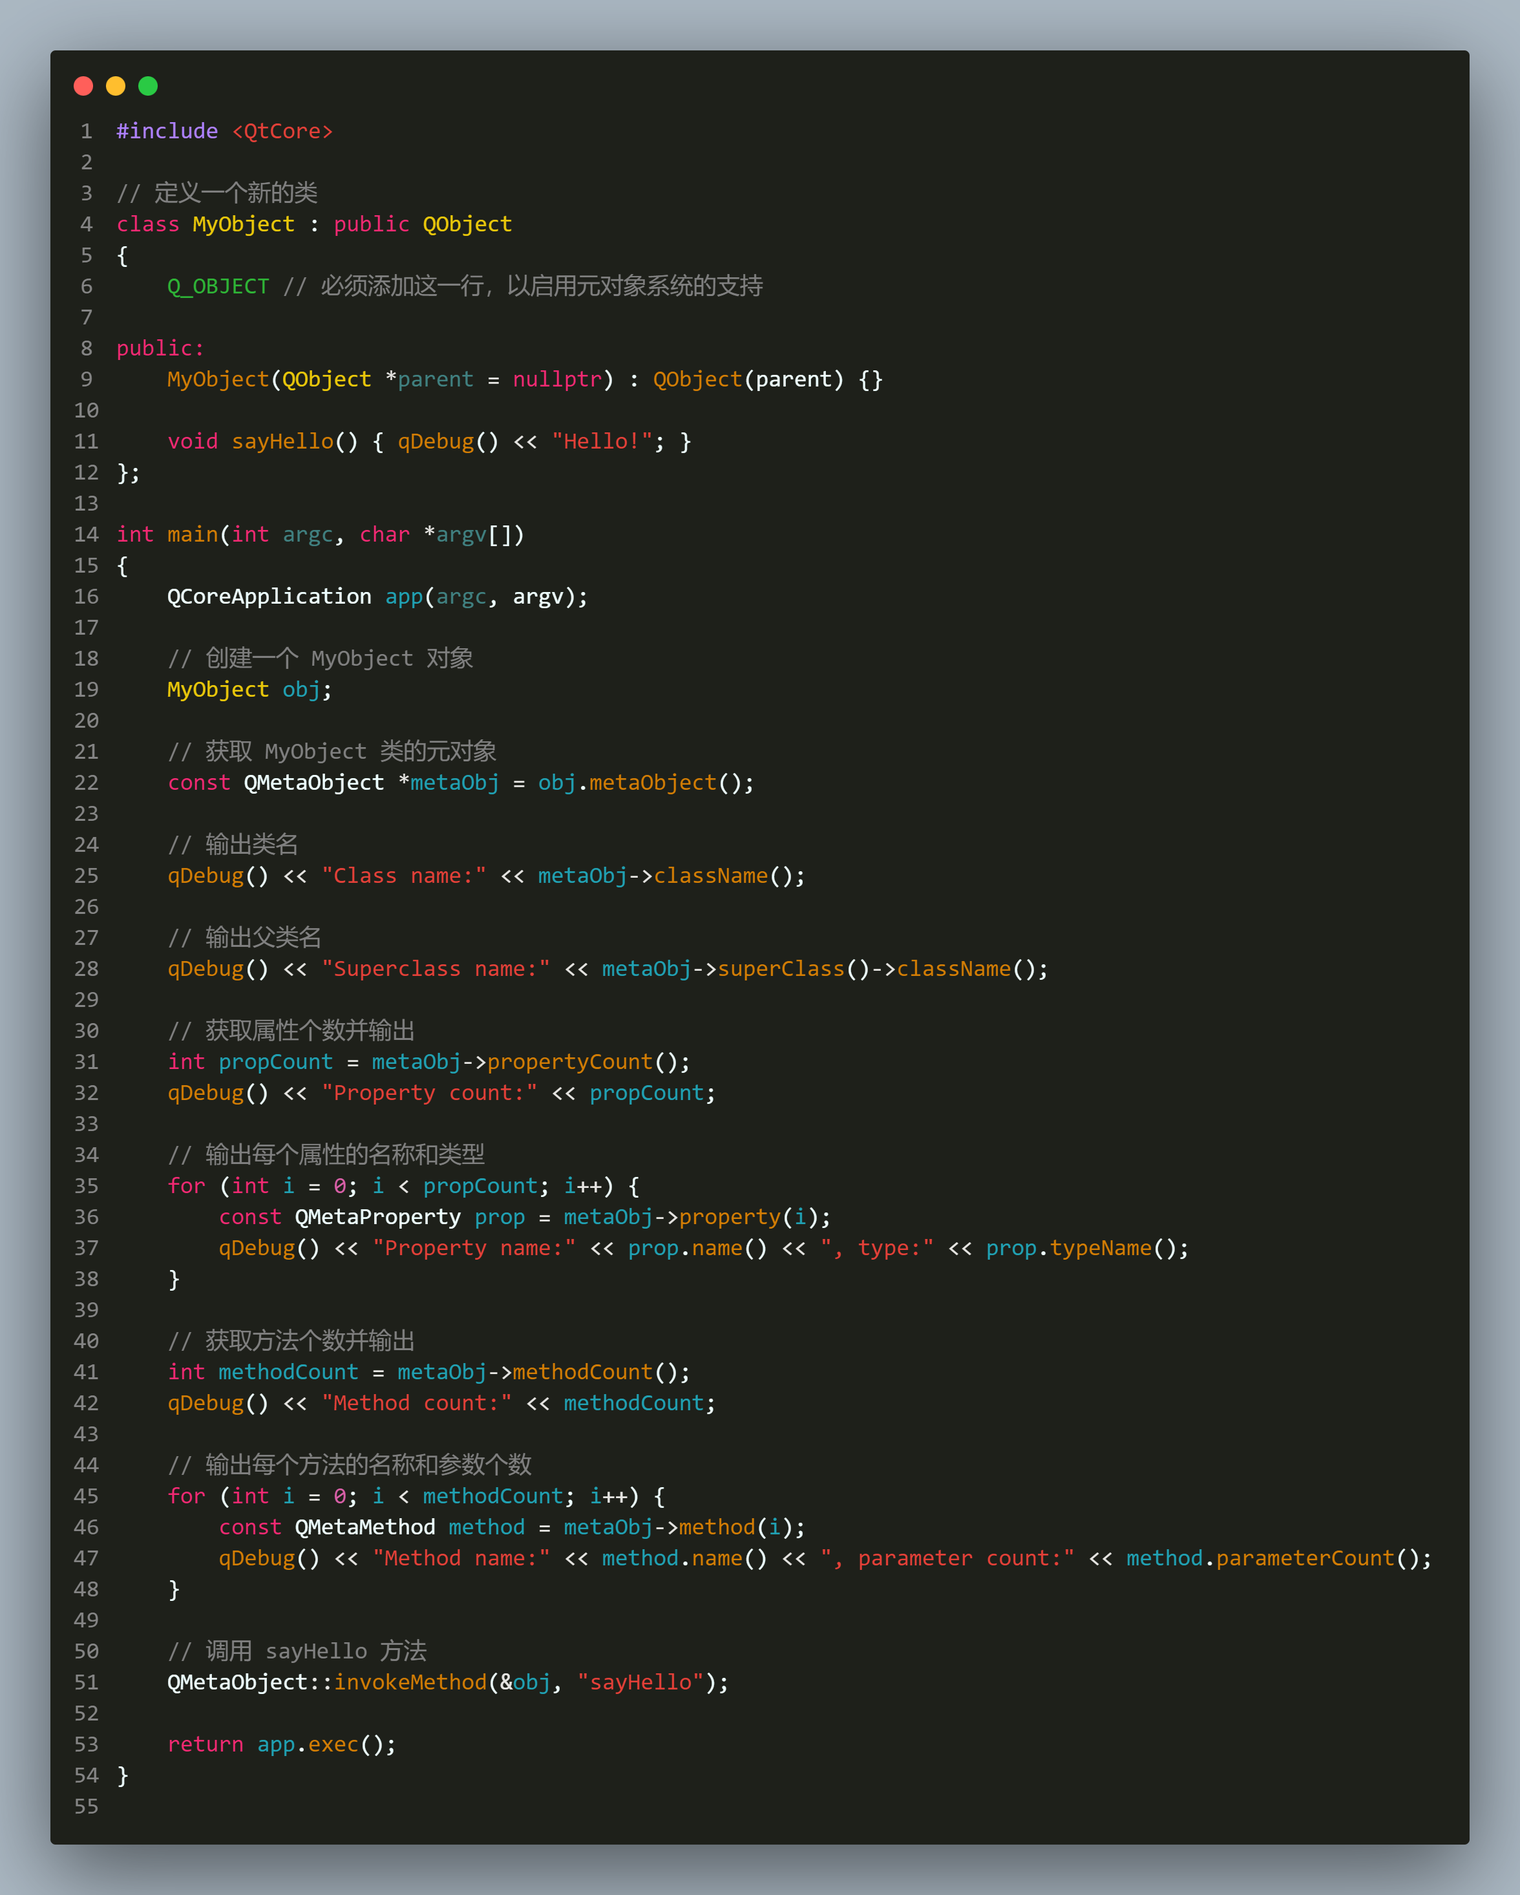1520x1895 pixels.
Task: Click 'const QMetaMethod method' line
Action: pyautogui.click(x=512, y=1528)
